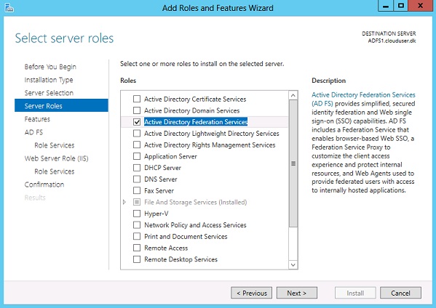Cancel the wizard
436x308 pixels.
pyautogui.click(x=400, y=293)
